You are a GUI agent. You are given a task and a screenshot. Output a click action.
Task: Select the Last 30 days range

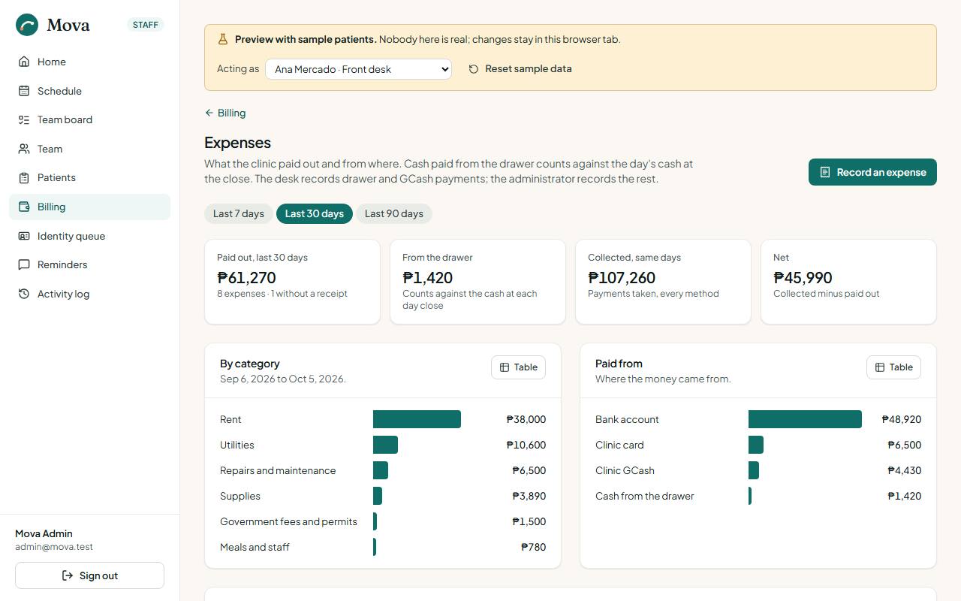point(315,213)
